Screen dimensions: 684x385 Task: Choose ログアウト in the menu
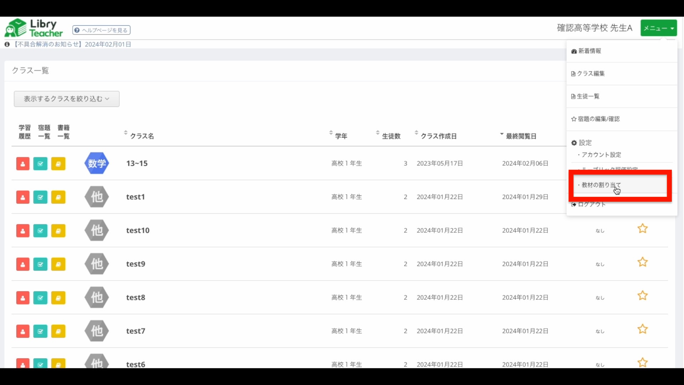(x=591, y=204)
